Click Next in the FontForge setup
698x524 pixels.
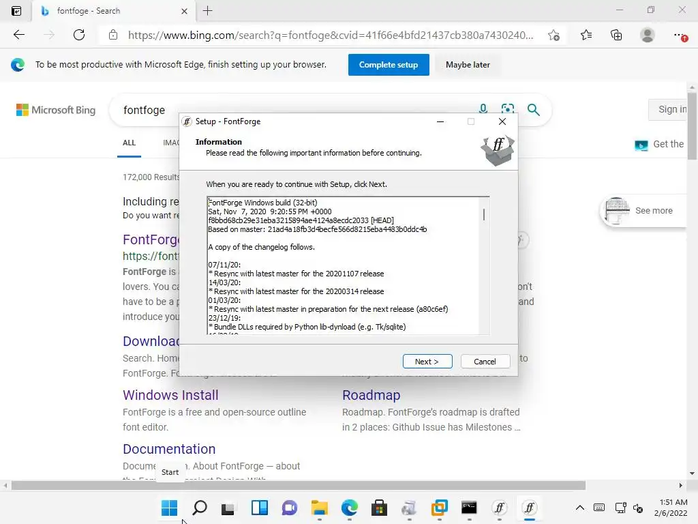click(427, 362)
